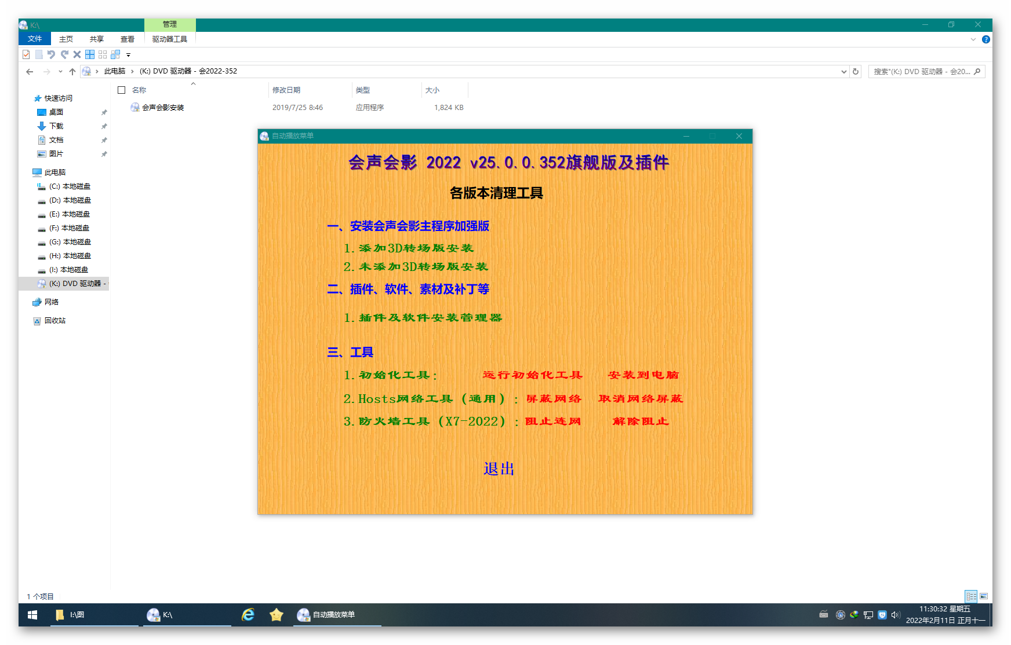The image size is (1011, 645).
Task: Click the search magnifier icon
Action: (977, 71)
